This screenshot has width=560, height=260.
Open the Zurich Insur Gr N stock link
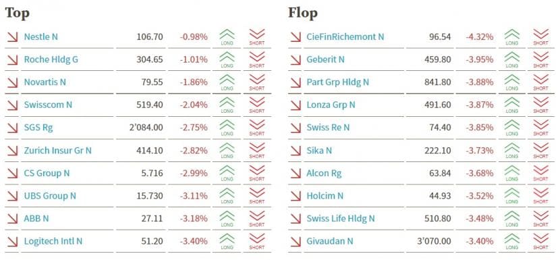click(58, 151)
